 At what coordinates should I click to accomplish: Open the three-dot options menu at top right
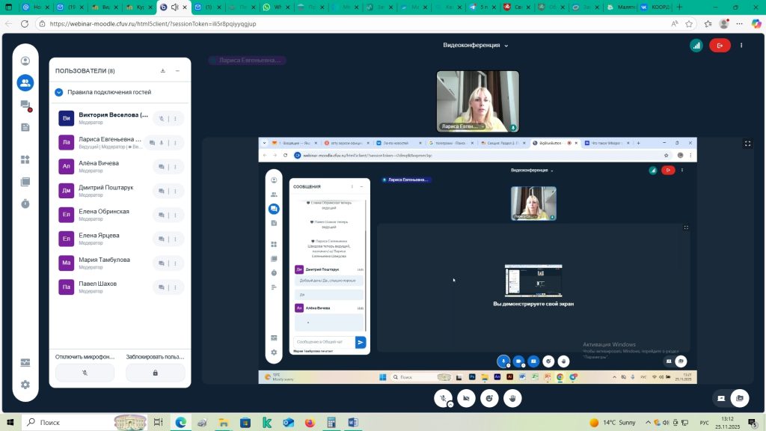click(741, 46)
